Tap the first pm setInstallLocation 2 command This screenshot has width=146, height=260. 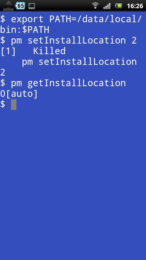(x=68, y=40)
